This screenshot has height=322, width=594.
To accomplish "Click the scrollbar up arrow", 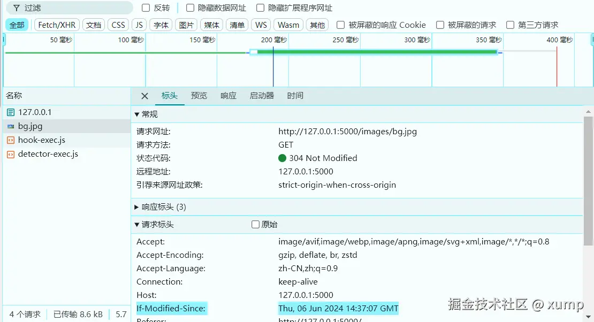I will pos(588,112).
